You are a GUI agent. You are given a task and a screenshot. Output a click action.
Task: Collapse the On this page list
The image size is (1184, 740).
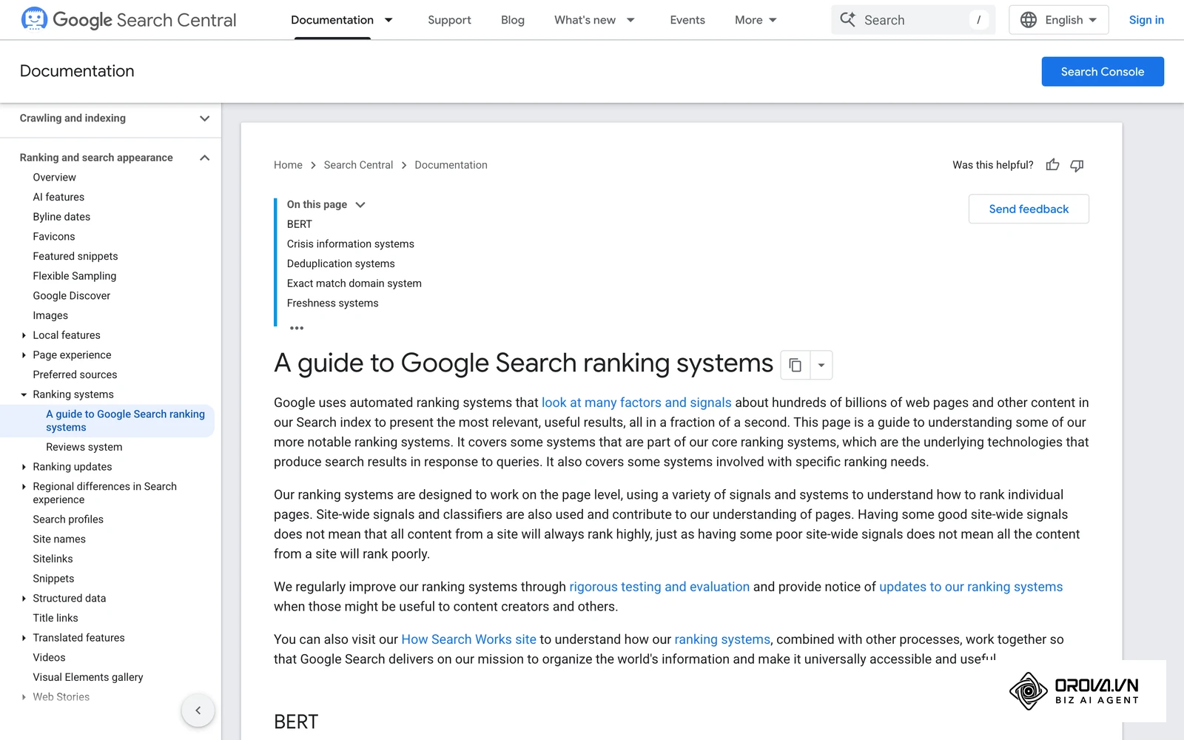click(x=360, y=205)
